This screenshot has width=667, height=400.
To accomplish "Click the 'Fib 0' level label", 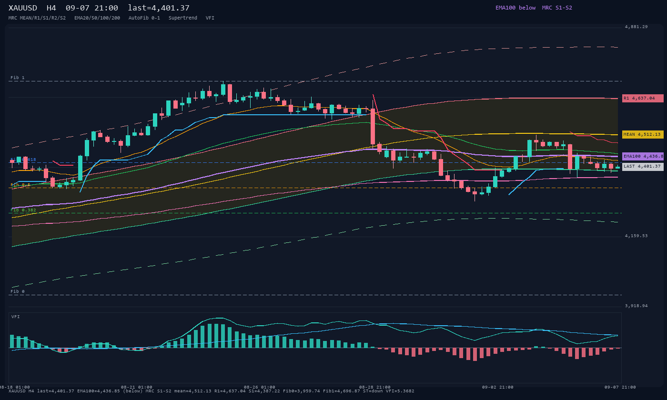I will point(18,291).
